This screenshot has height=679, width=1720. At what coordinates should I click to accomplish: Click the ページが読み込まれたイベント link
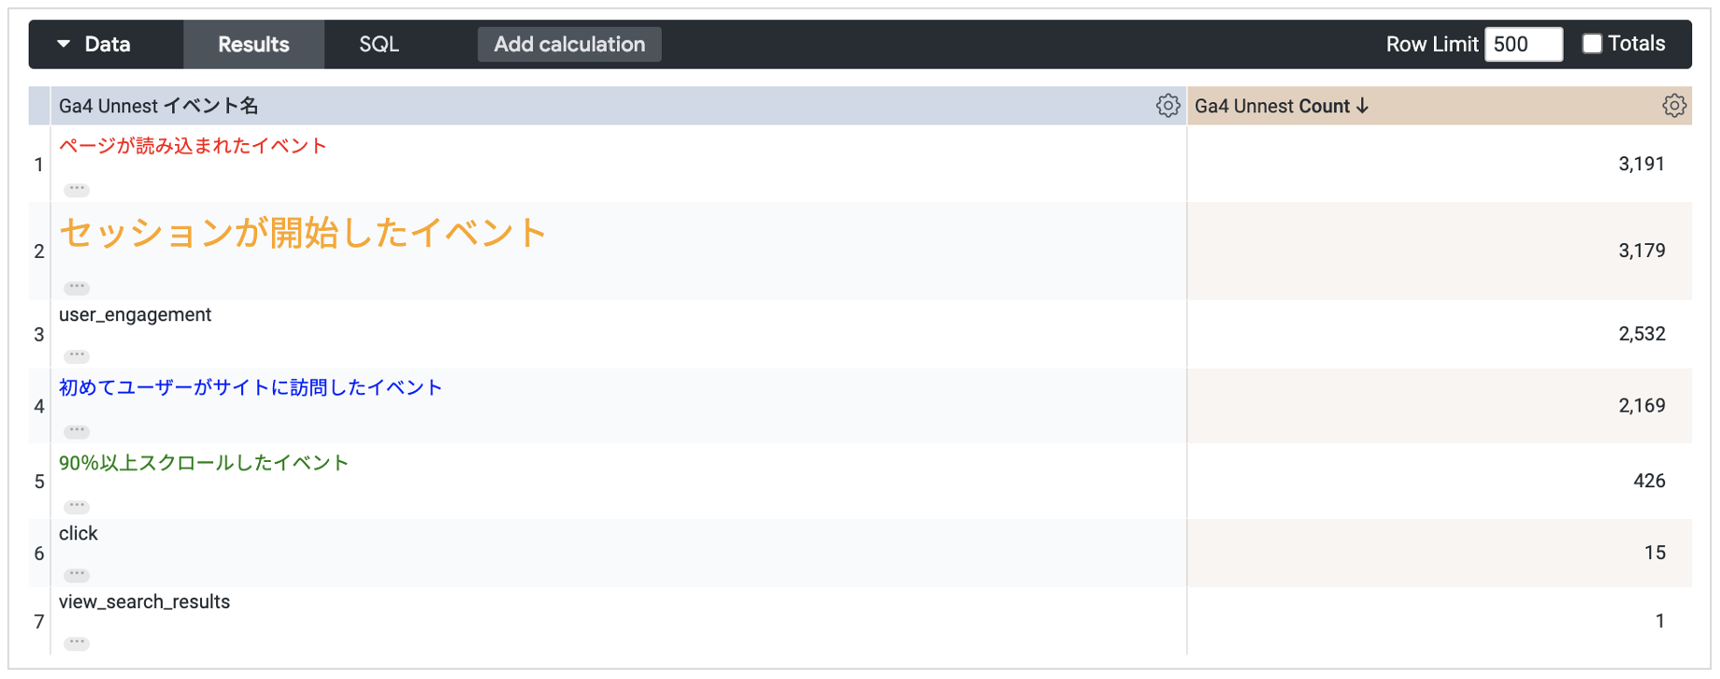point(193,146)
